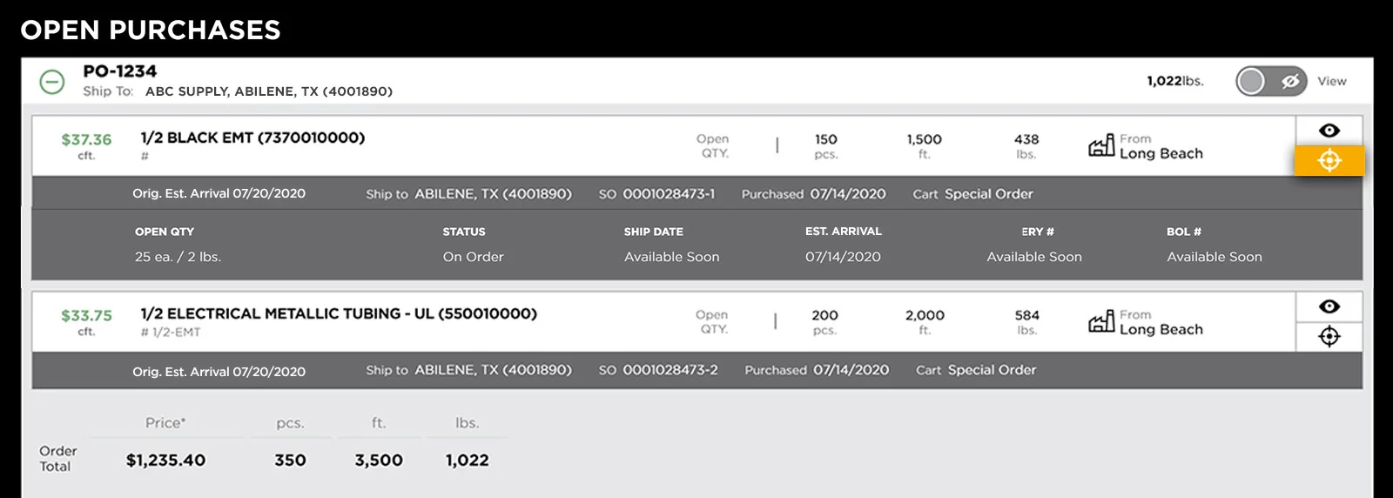Click sales order 0001028473-1
This screenshot has width=1393, height=498.
(x=669, y=194)
